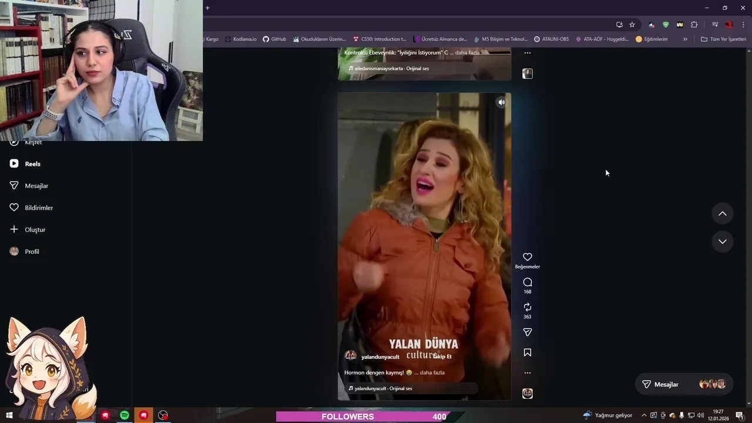Screen dimensions: 752x423
Task: Click the Reels sidebar icon
Action: [x=14, y=163]
